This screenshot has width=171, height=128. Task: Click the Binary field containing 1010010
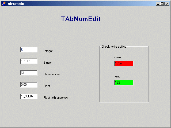pyautogui.click(x=29, y=61)
